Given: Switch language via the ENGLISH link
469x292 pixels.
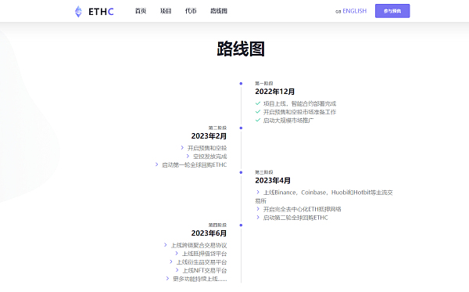Looking at the screenshot, I should pyautogui.click(x=354, y=11).
